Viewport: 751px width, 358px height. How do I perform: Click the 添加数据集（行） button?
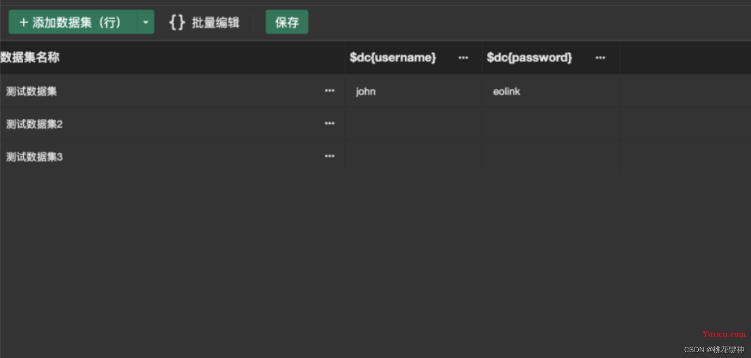[x=73, y=22]
